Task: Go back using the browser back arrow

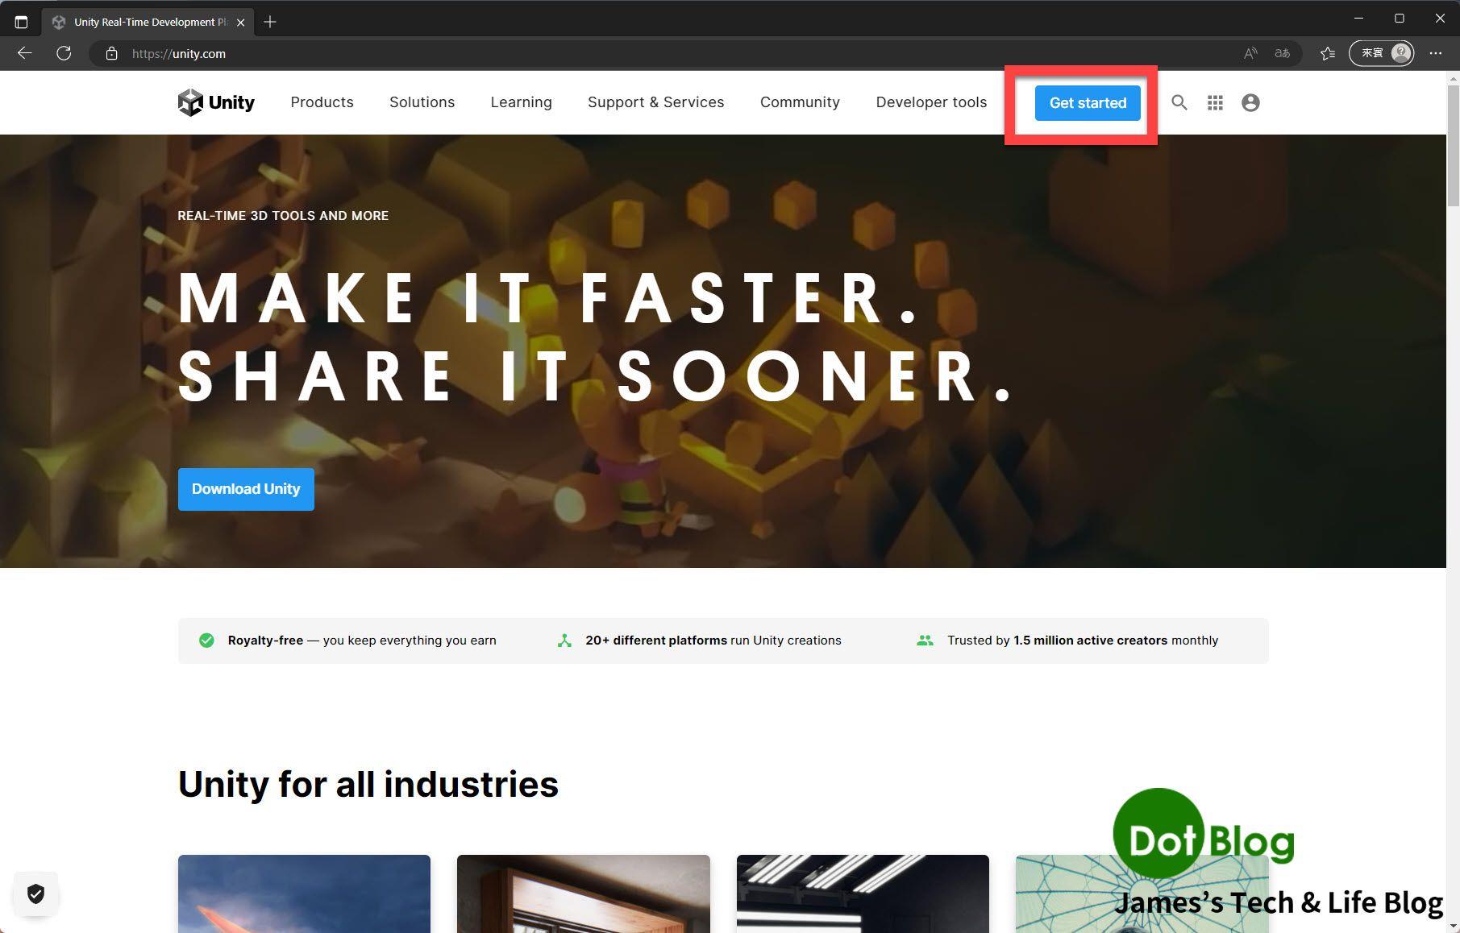Action: [25, 53]
